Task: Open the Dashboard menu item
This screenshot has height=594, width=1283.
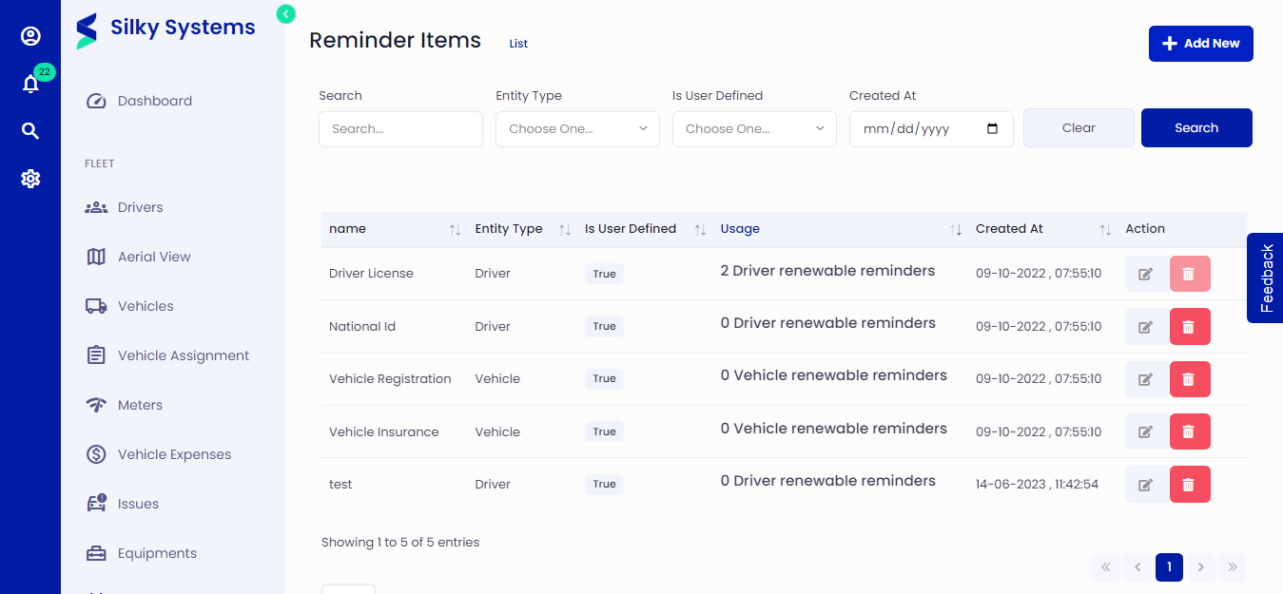Action: click(x=154, y=100)
